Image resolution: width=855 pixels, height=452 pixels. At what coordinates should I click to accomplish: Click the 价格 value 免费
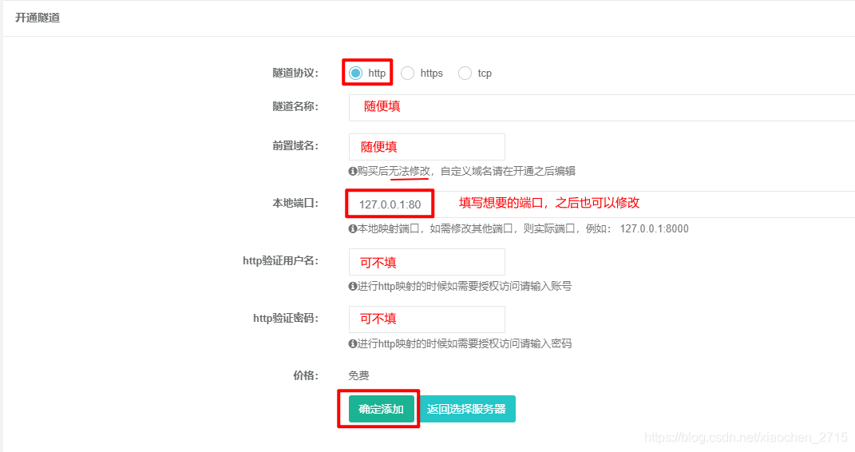(358, 375)
